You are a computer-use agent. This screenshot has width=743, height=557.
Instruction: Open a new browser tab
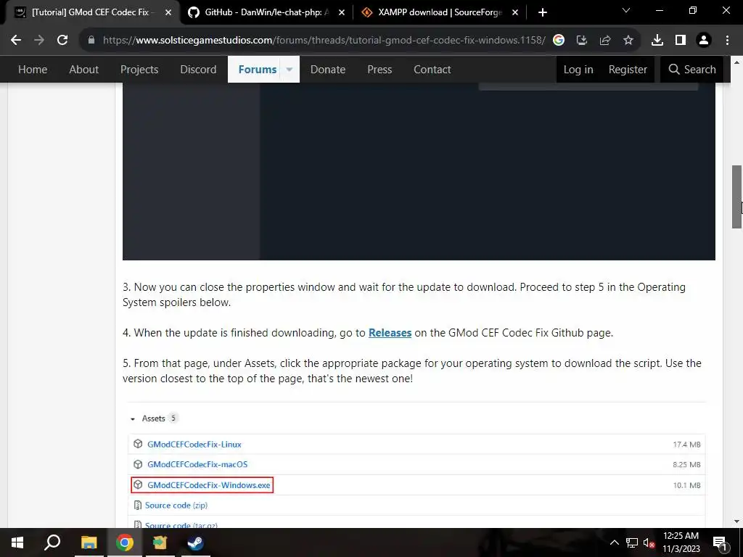543,12
